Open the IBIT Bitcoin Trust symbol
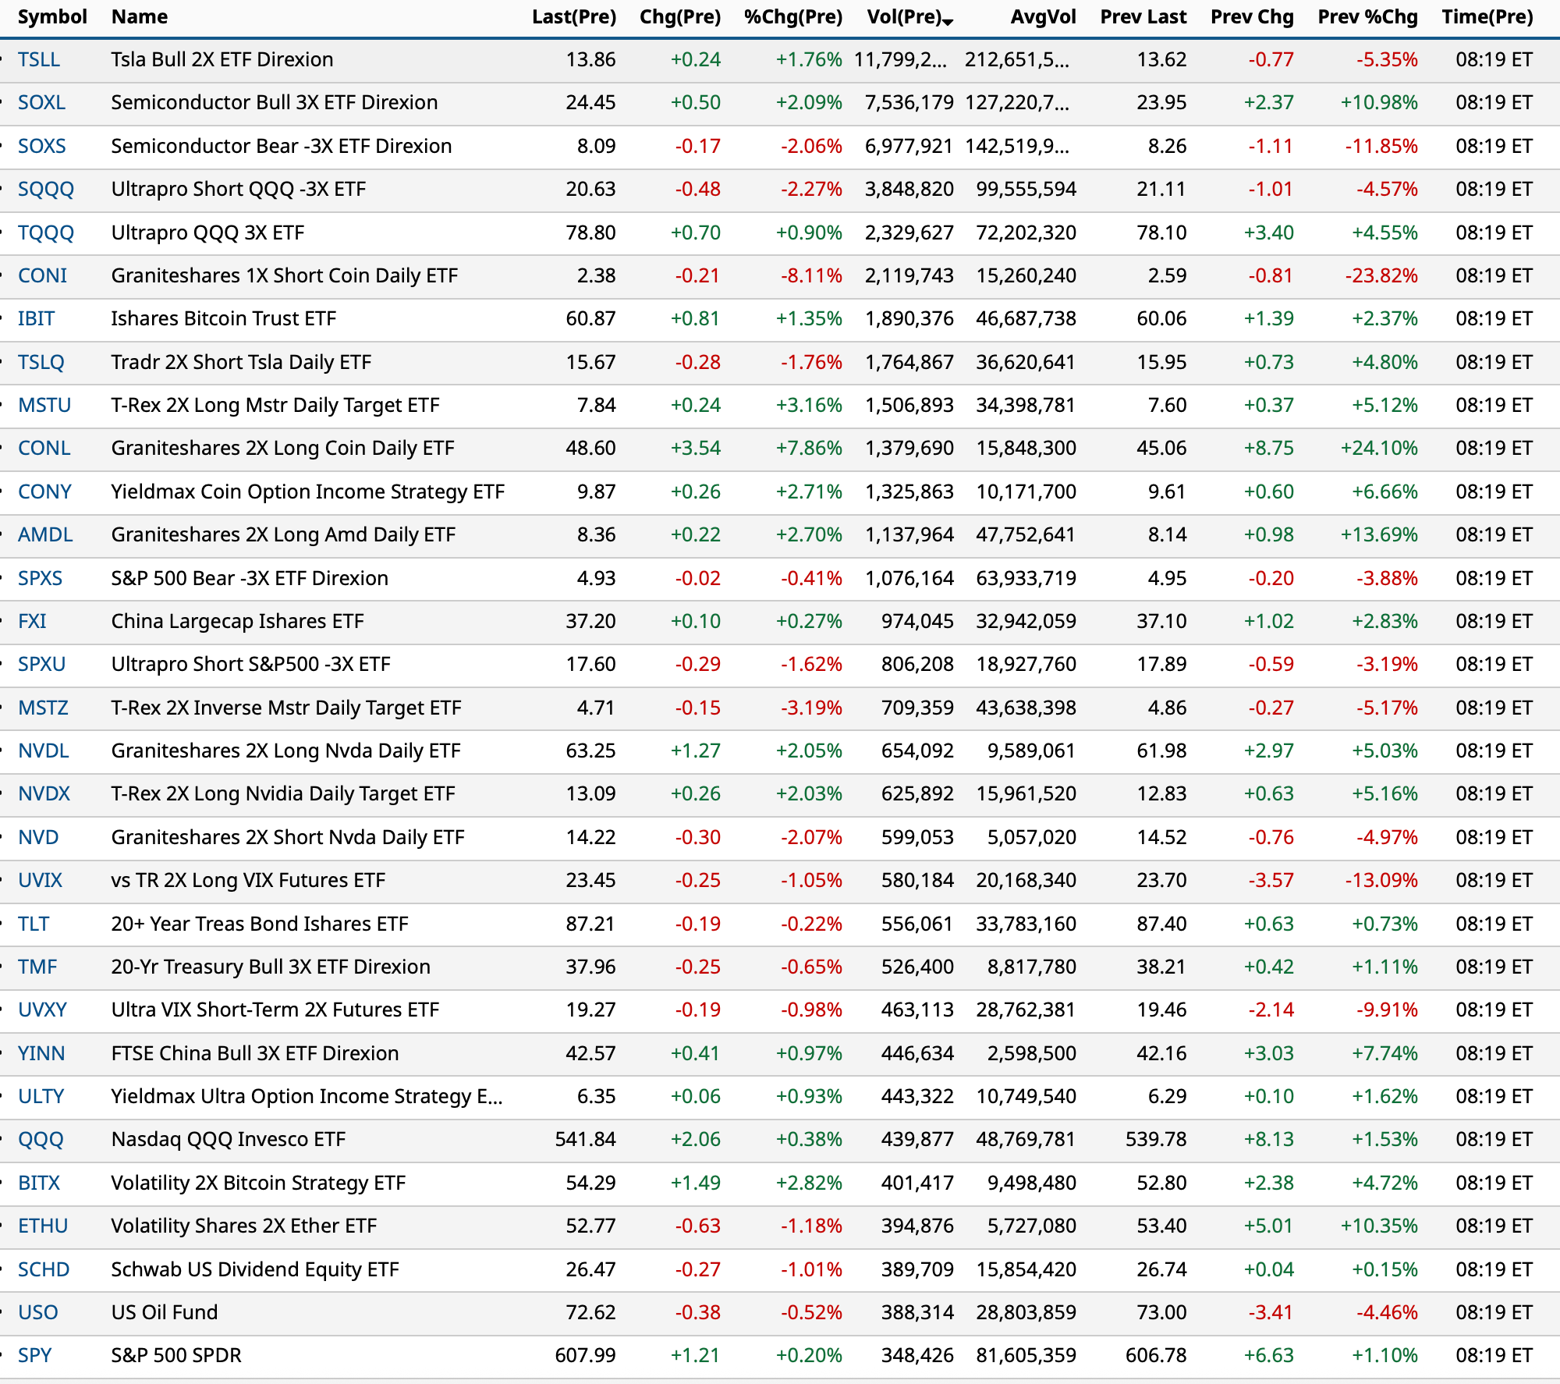The image size is (1560, 1384). click(x=36, y=318)
